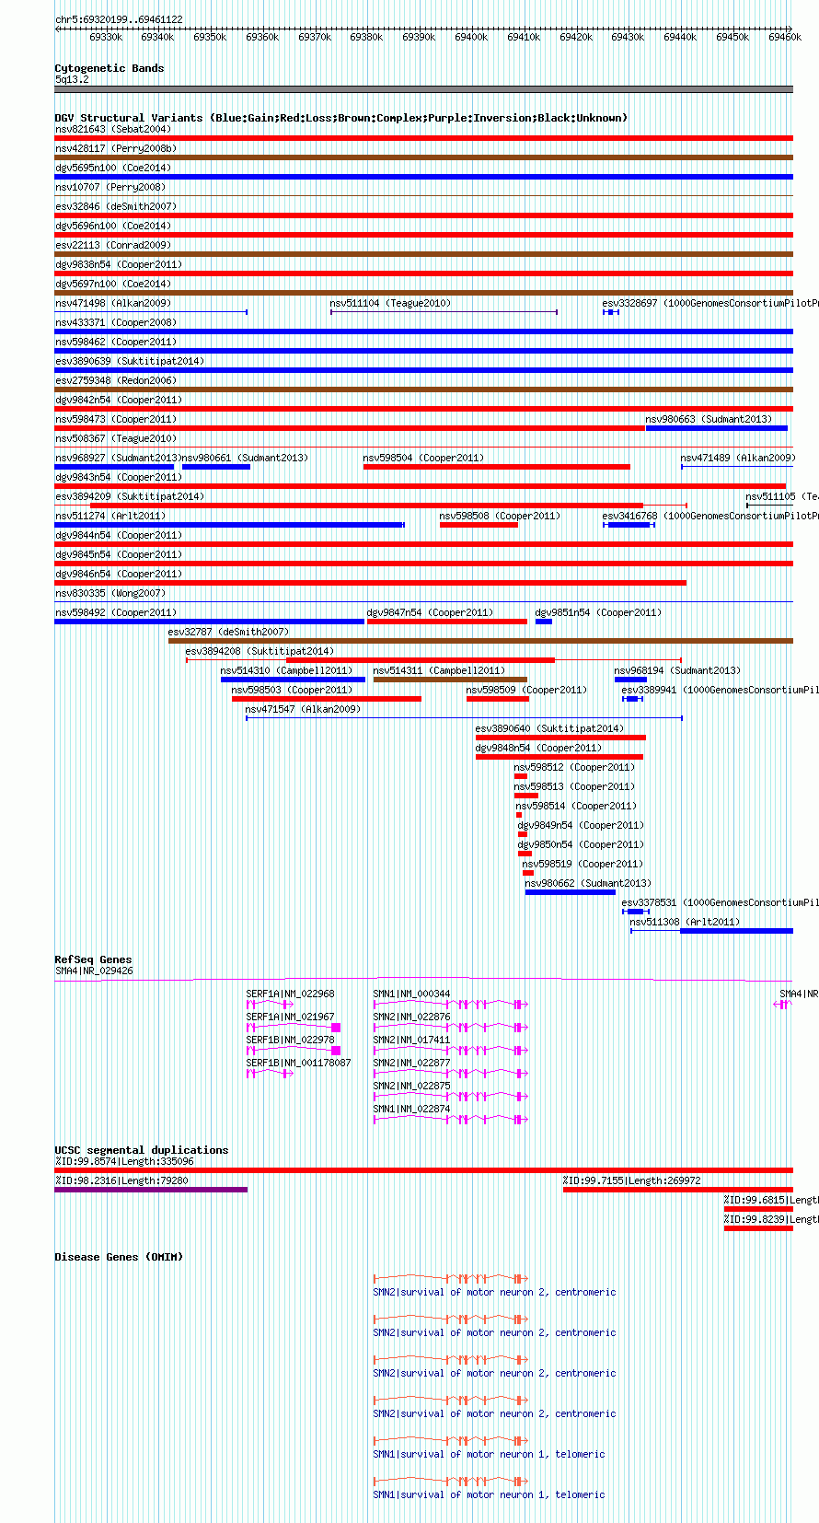Open variant nsv821643 (Sebat2004)
This screenshot has width=819, height=1523.
(x=113, y=129)
